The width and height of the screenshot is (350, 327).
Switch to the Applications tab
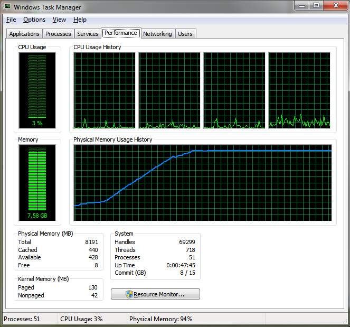24,34
